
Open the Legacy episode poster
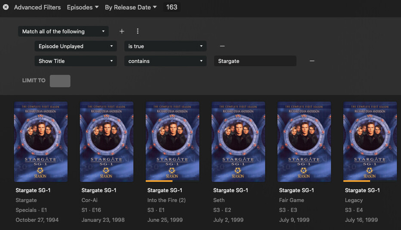370,142
